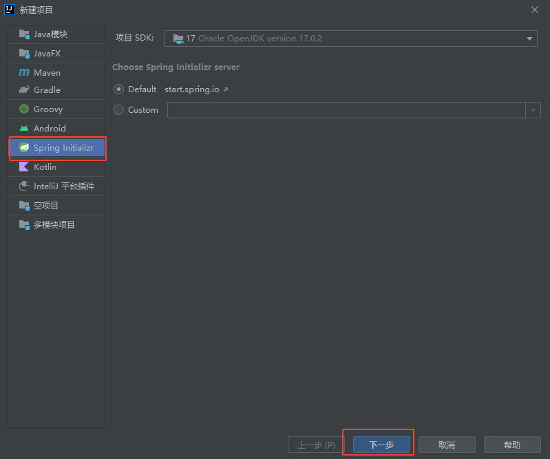Image resolution: width=550 pixels, height=459 pixels.
Task: Click the 多模块项目 folder icon
Action: pos(24,225)
